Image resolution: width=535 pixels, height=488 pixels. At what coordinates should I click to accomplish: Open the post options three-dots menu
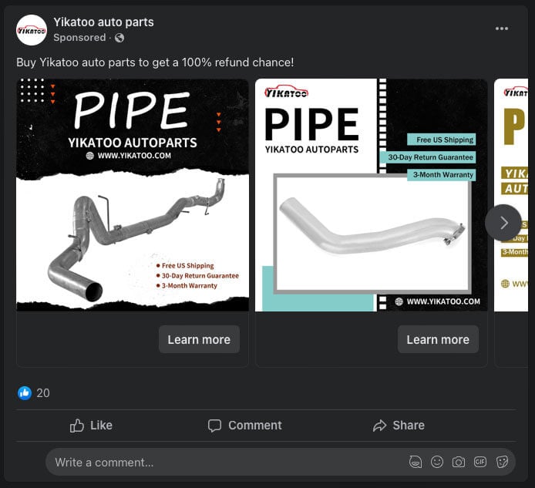tap(502, 29)
